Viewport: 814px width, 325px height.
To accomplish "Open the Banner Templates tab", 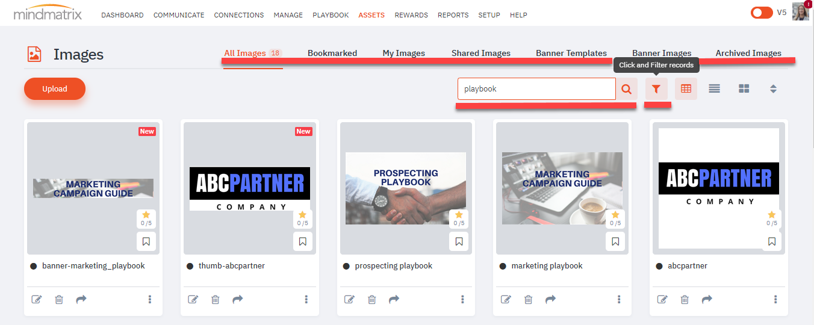I will [x=571, y=53].
